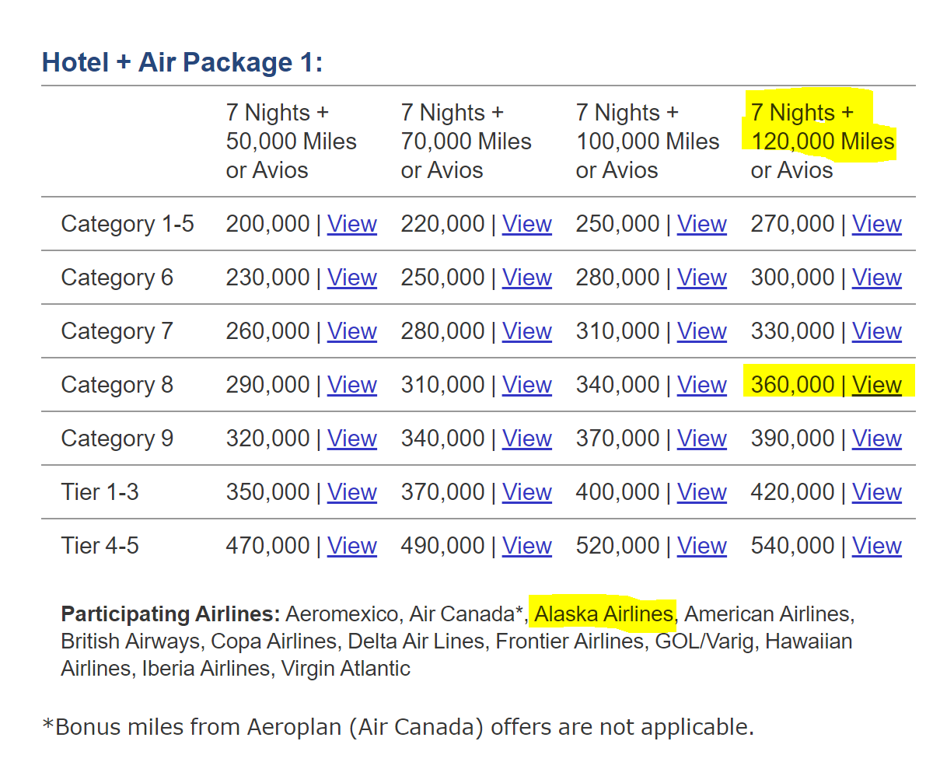Click View link beside 320,000 in Category 9
This screenshot has width=926, height=769.
pos(351,439)
